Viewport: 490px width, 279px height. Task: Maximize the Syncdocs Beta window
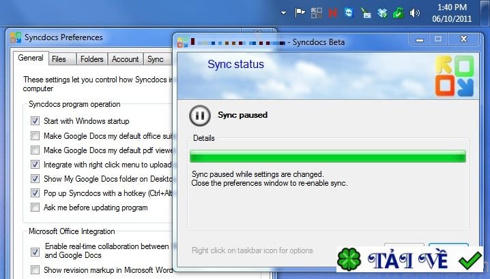pyautogui.click(x=438, y=39)
